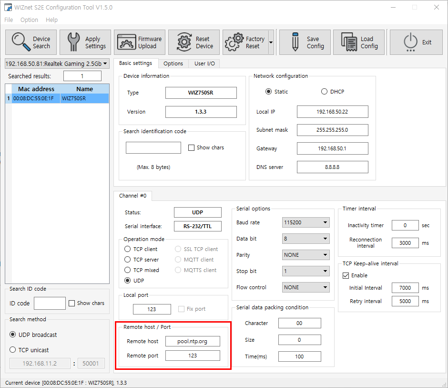Viewport: 448px width, 388px height.
Task: Switch to the User I/O tab
Action: [x=204, y=63]
